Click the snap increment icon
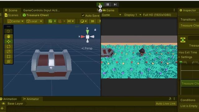 [x=69, y=21]
